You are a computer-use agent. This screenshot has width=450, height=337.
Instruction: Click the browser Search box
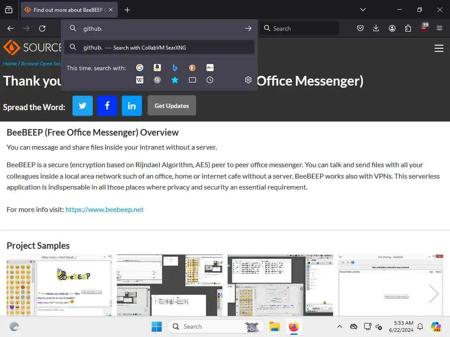pyautogui.click(x=300, y=28)
